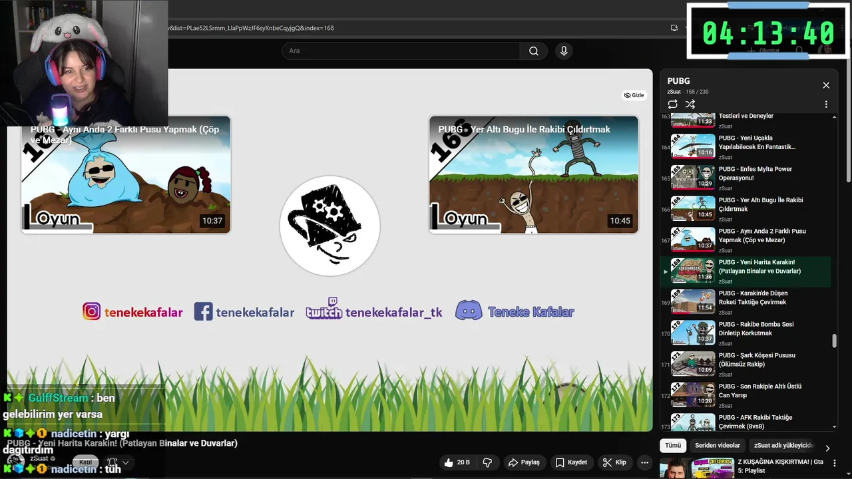Toggle playlist loop

pos(673,104)
